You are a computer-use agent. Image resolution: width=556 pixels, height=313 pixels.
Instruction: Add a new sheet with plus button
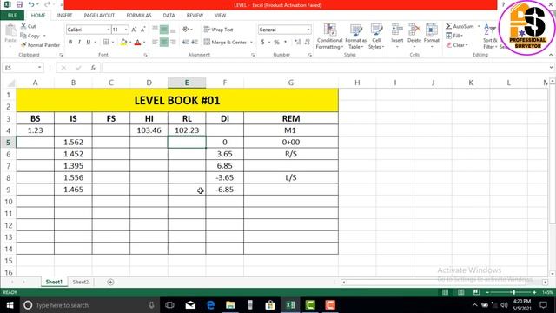tap(110, 282)
